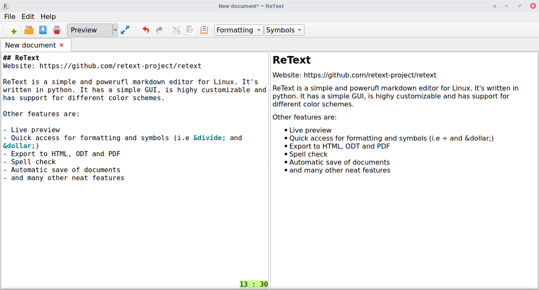Copy selection using the toolbar copy icon
The height and width of the screenshot is (290, 539).
pos(190,30)
